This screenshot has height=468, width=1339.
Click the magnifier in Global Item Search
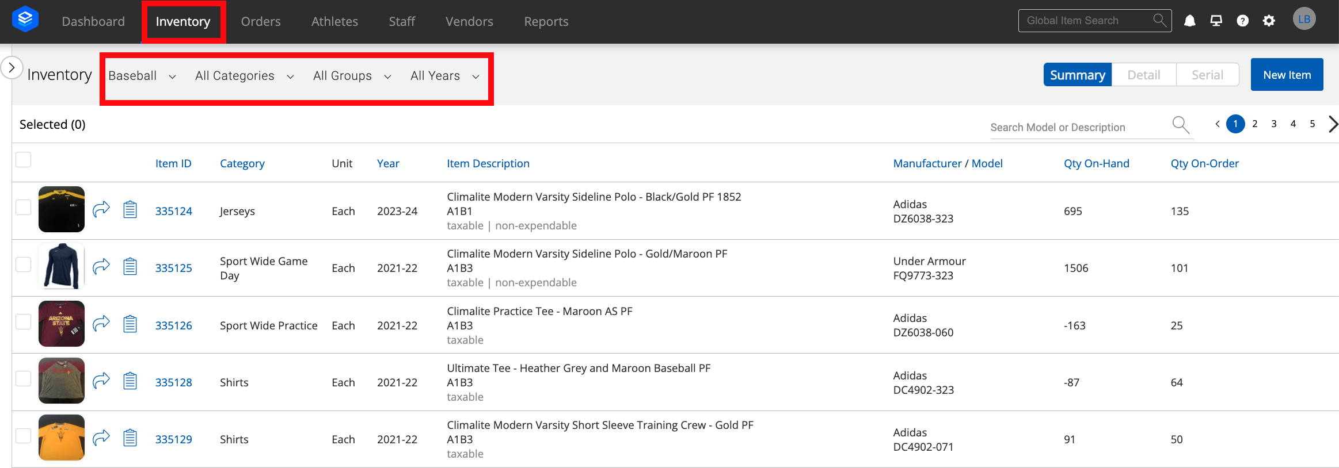[x=1159, y=20]
